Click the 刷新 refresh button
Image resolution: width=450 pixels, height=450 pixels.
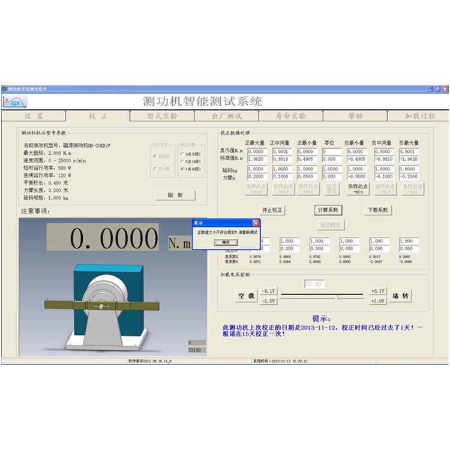[x=175, y=195]
